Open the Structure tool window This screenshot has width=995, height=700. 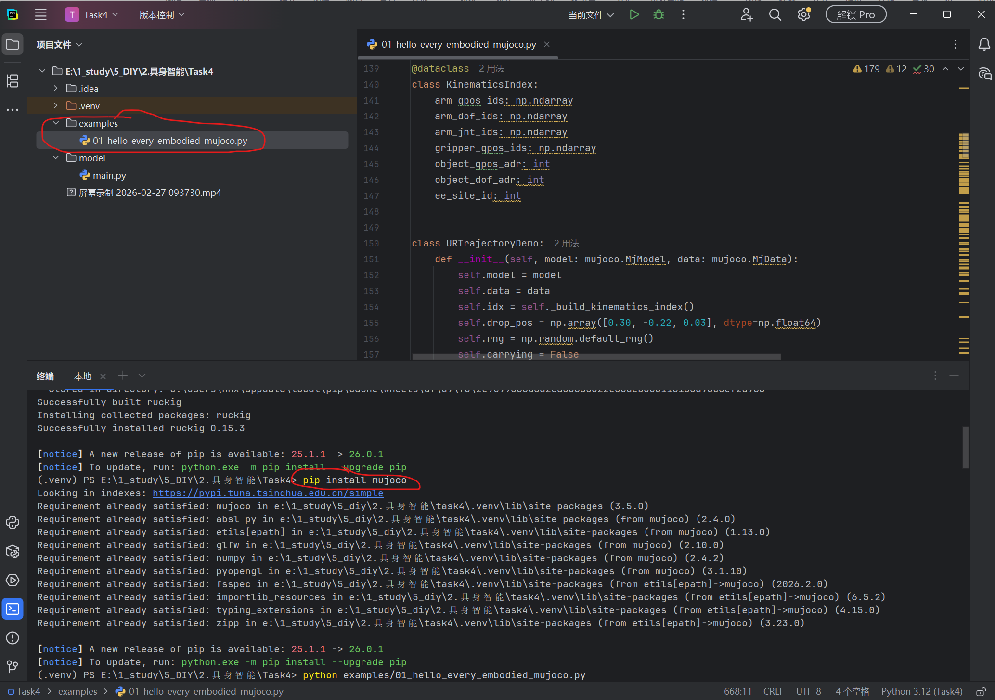(13, 81)
